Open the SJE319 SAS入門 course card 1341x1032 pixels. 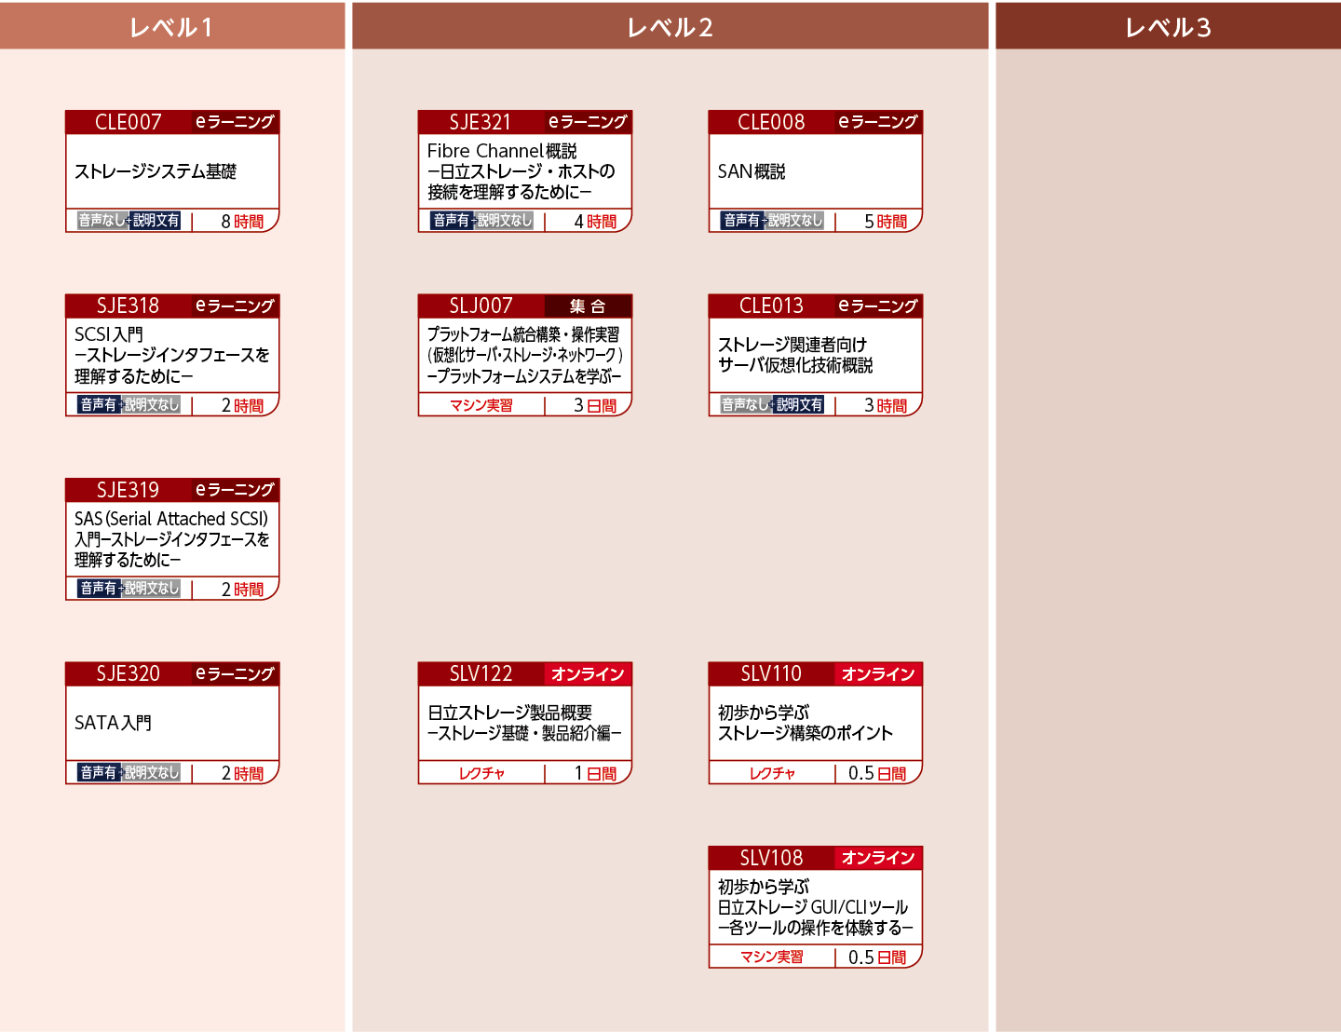click(x=172, y=539)
